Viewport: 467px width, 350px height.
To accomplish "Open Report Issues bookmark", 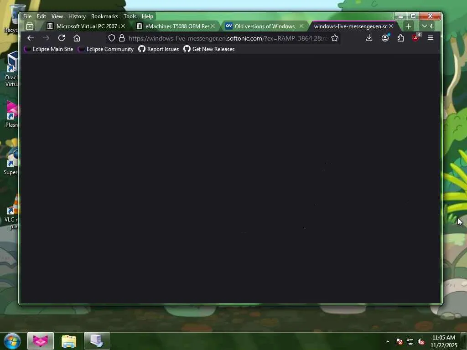I will point(158,49).
